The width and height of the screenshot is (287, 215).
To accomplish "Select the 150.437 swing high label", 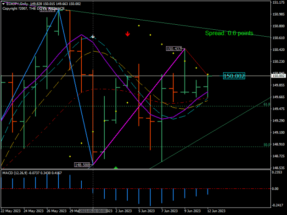I will (174, 49).
